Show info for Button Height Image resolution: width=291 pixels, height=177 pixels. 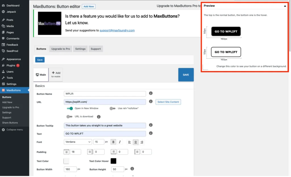click(x=132, y=169)
